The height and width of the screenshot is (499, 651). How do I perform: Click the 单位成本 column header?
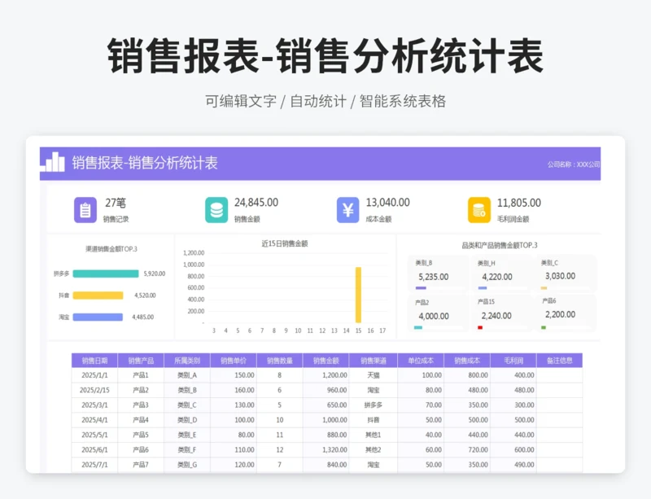(421, 361)
